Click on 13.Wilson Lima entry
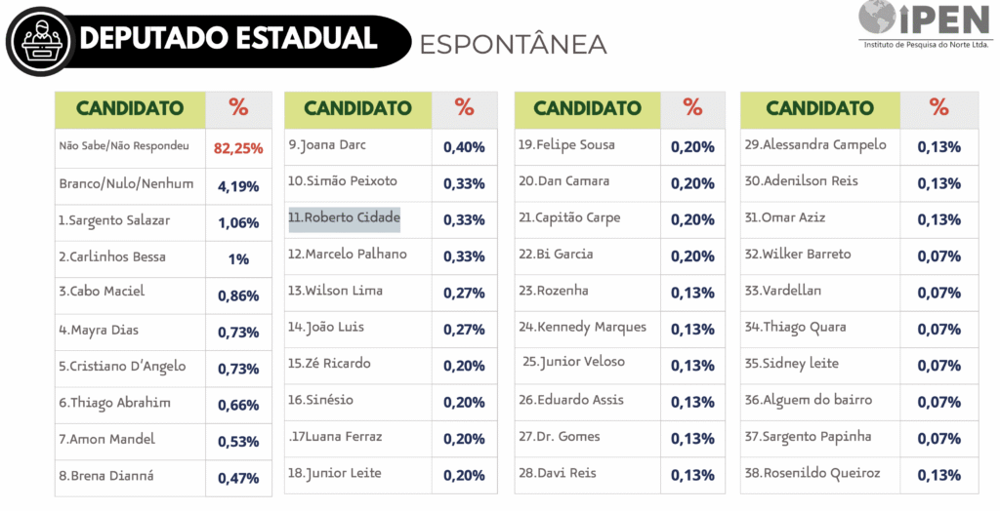 335,291
